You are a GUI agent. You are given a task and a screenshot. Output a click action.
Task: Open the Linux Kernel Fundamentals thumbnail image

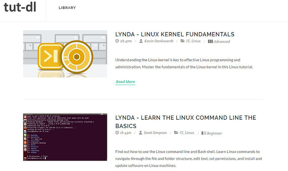[65, 54]
